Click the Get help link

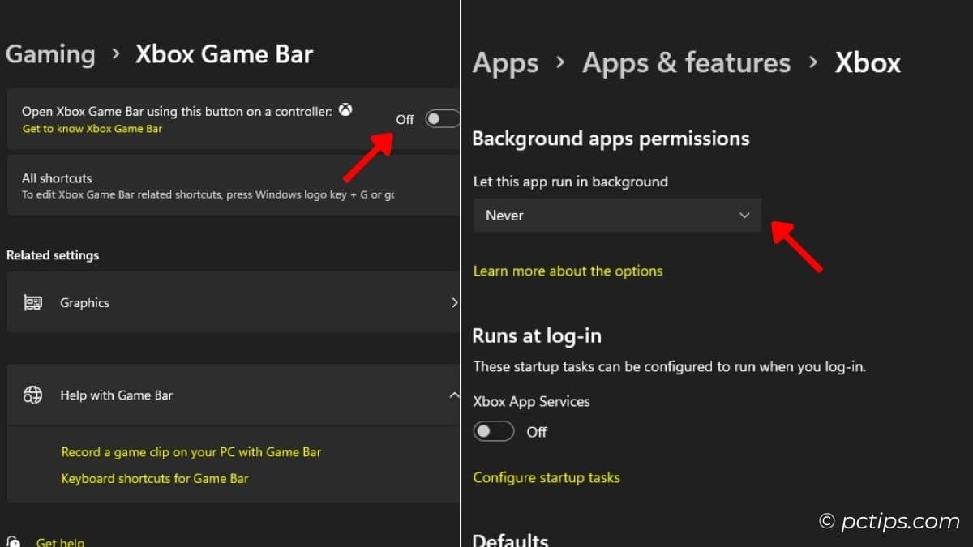60,542
